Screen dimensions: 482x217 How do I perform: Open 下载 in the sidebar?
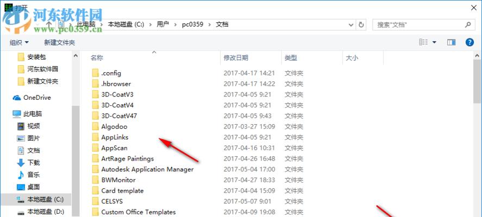[x=29, y=163]
